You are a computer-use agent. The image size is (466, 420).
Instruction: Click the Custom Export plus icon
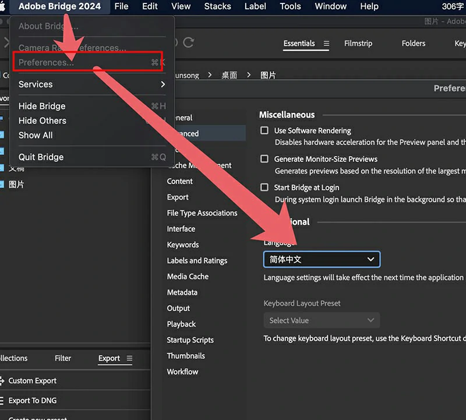pos(2,380)
